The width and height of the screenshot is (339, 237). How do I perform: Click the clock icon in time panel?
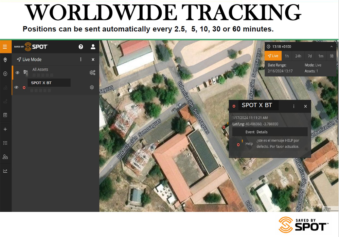(269, 46)
